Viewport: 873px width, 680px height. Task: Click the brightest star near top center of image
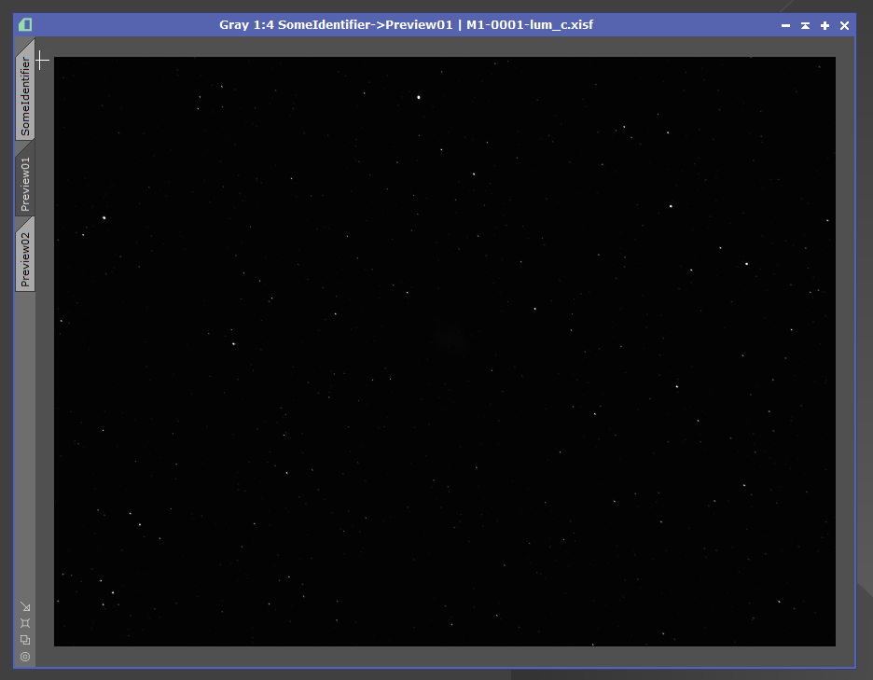419,97
